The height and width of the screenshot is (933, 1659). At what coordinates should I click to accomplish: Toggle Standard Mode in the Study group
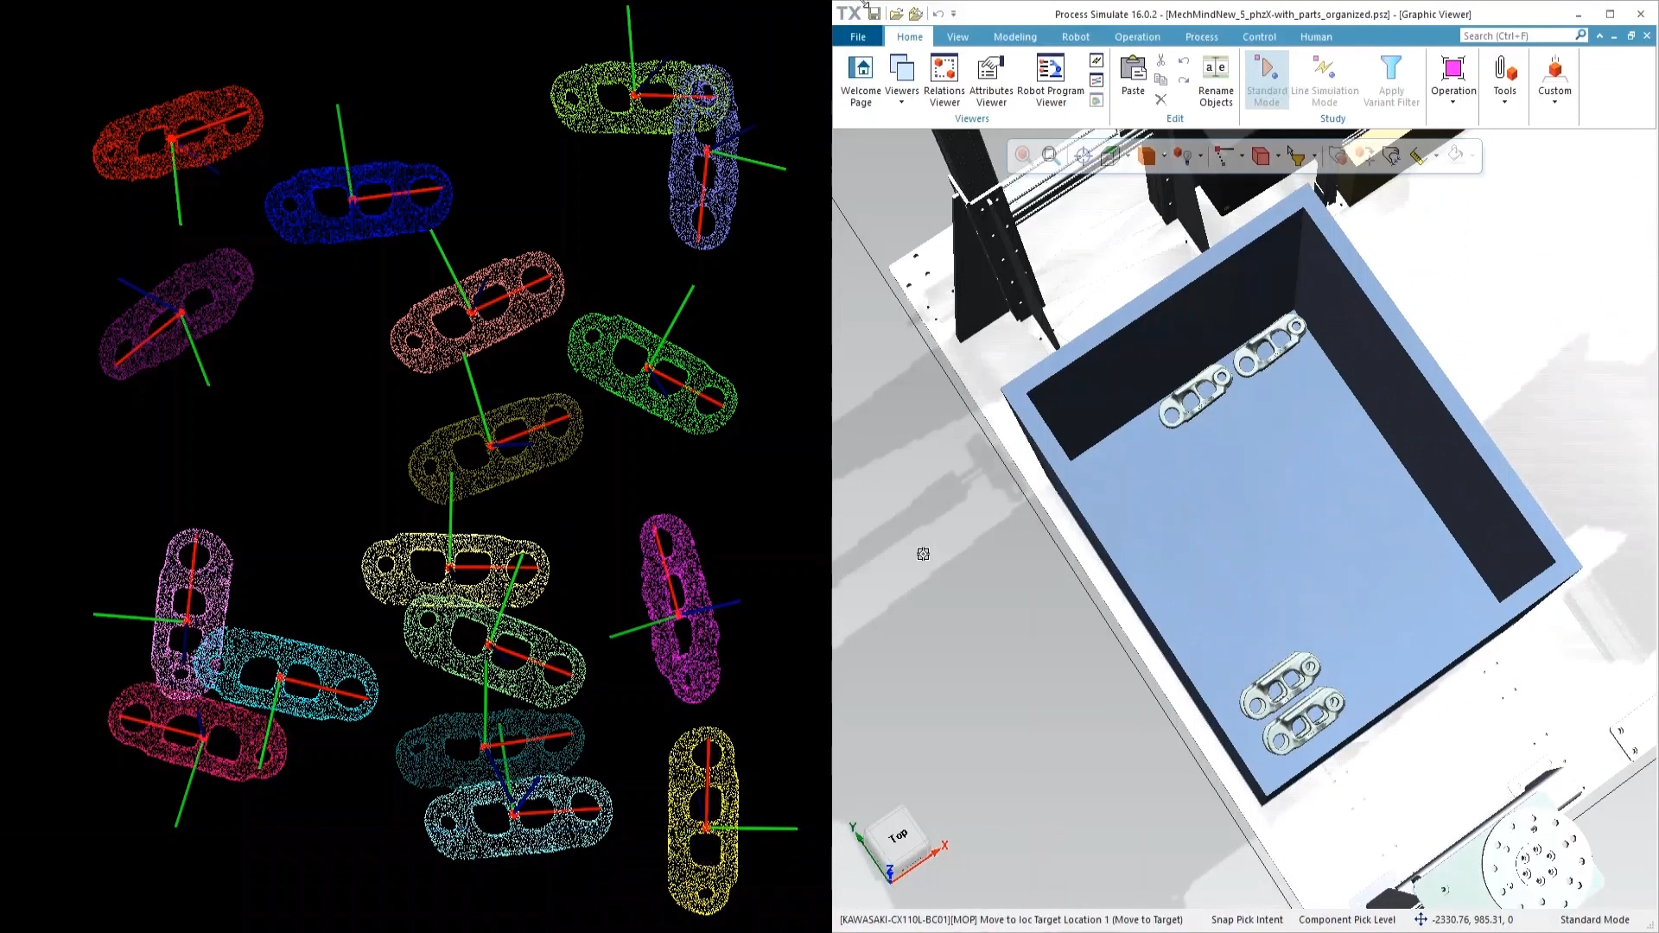coord(1267,79)
